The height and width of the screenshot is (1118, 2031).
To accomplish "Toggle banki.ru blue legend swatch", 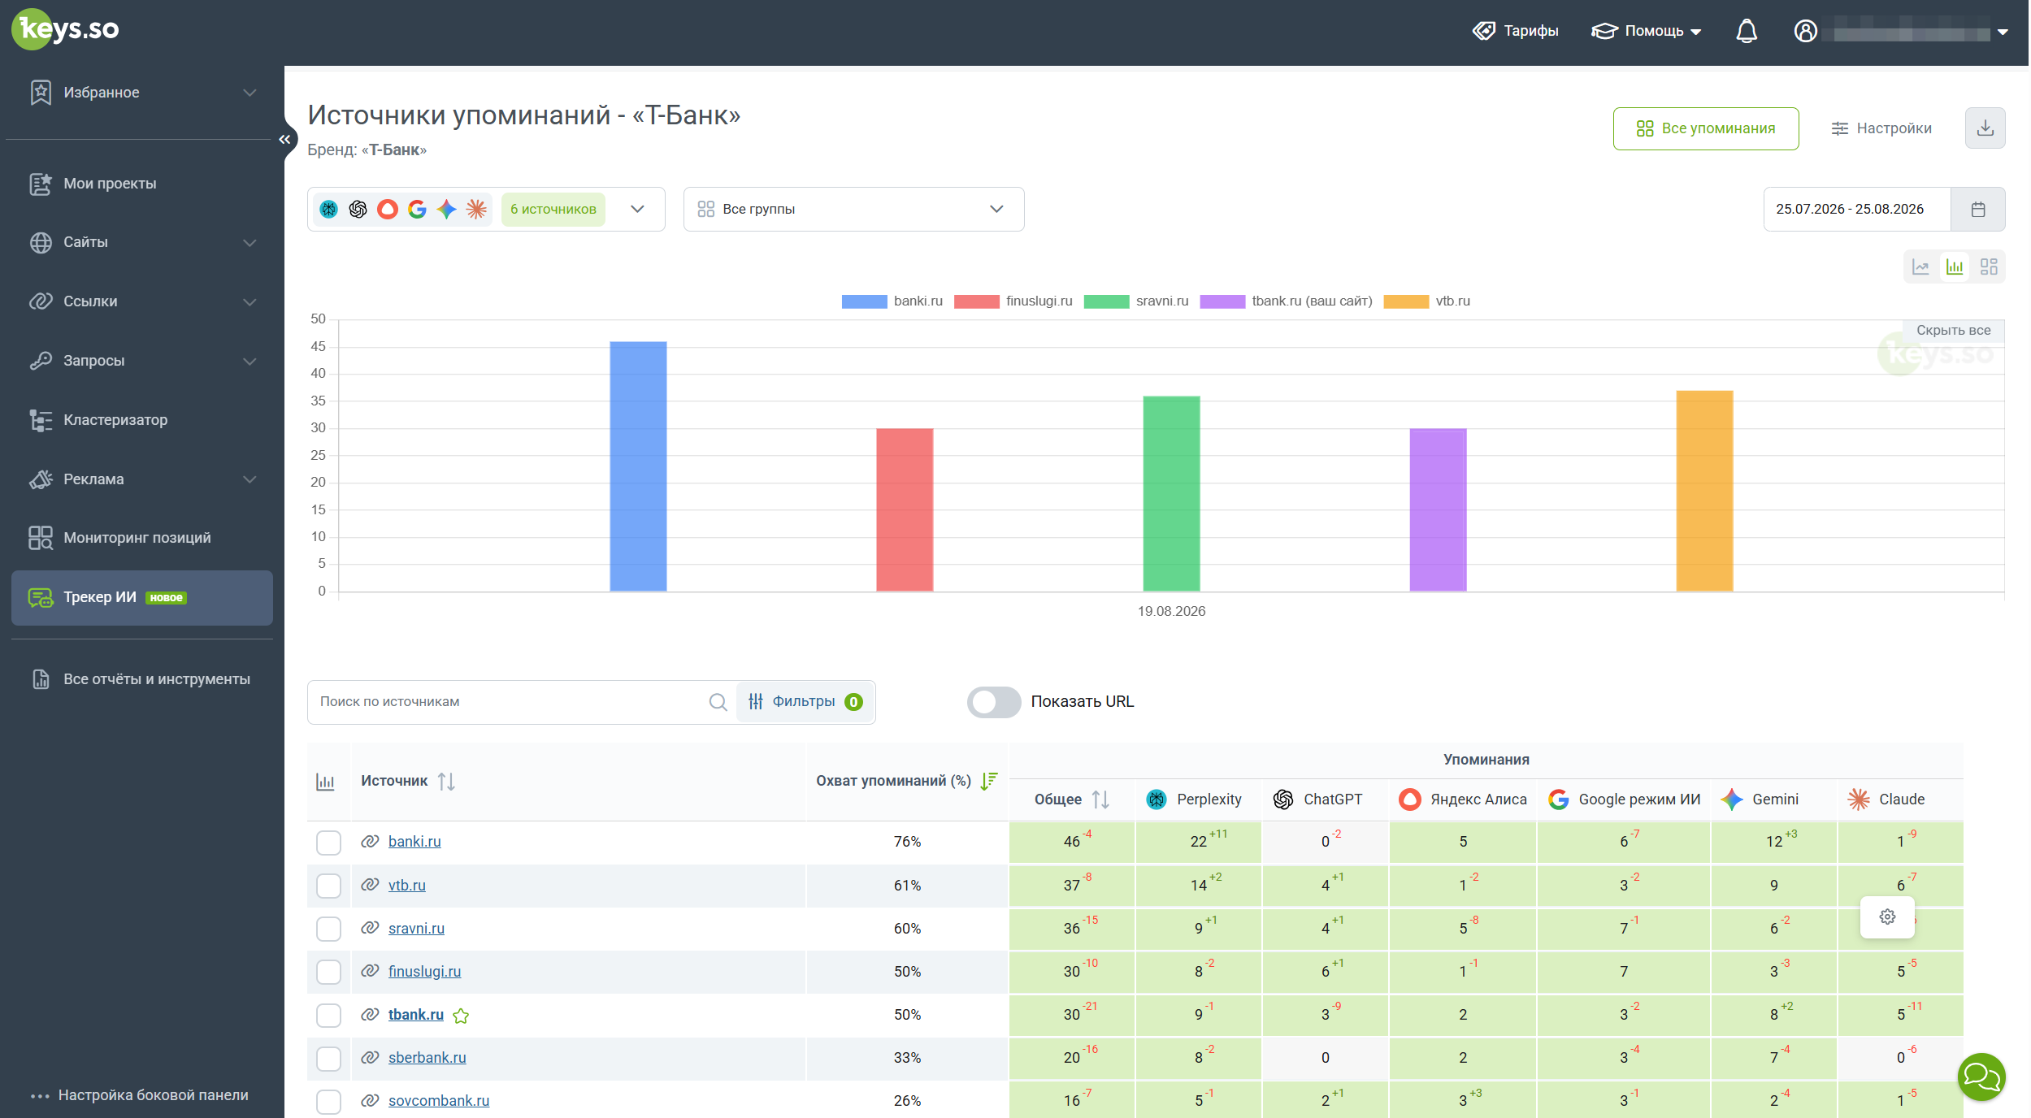I will 864,301.
